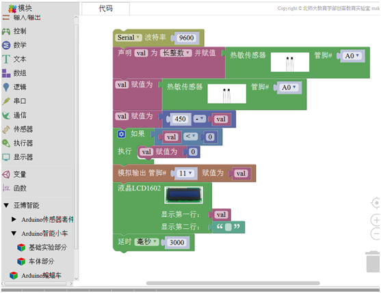Image resolution: width=381 pixels, height=293 pixels.
Task: Open the Serial dropdown on baud rate block
Action: pyautogui.click(x=129, y=38)
